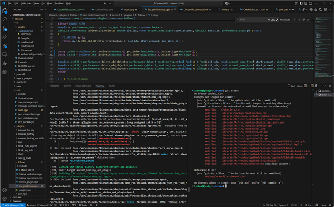The width and height of the screenshot is (334, 207).
Task: Click WSL: Ubuntu-22.04 remote indicator
Action: tap(13, 205)
